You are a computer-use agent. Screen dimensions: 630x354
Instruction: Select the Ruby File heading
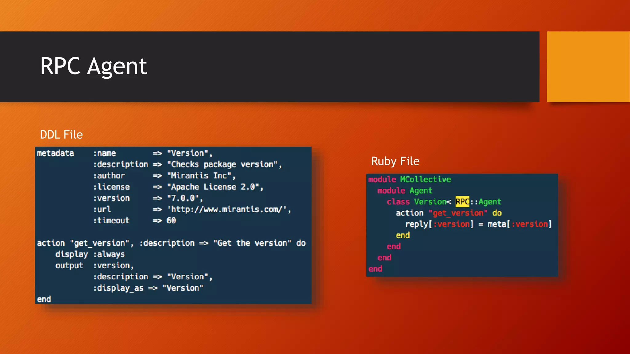pos(395,161)
